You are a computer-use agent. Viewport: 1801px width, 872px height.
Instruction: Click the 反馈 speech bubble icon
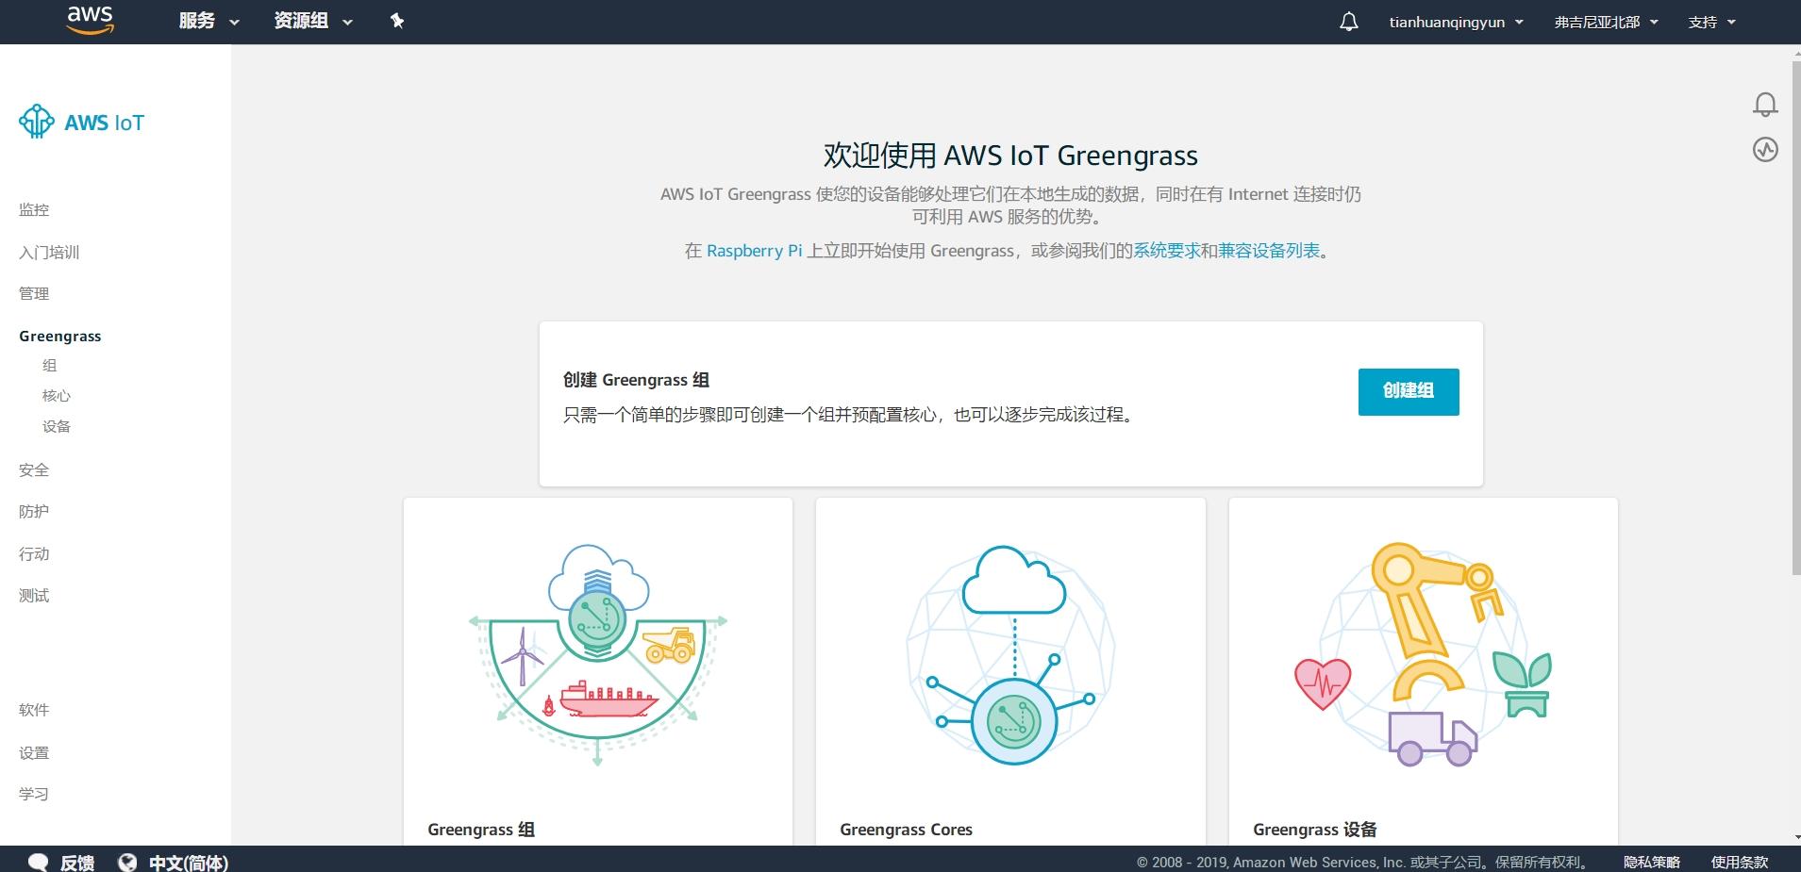click(x=38, y=861)
